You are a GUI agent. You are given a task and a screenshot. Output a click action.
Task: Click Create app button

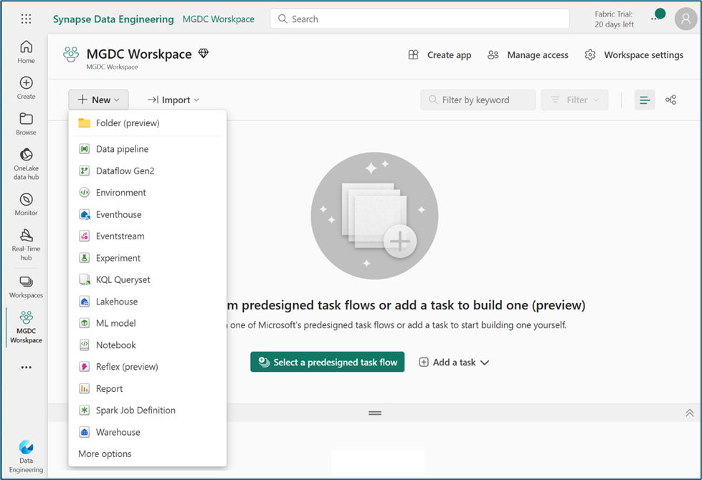[440, 55]
